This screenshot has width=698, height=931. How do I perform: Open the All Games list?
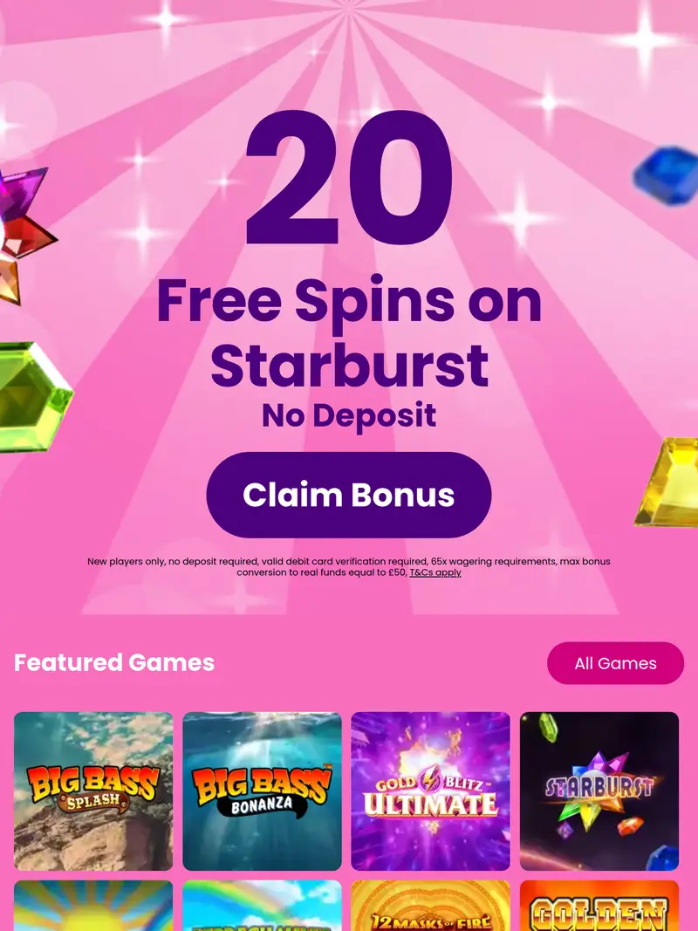click(615, 663)
